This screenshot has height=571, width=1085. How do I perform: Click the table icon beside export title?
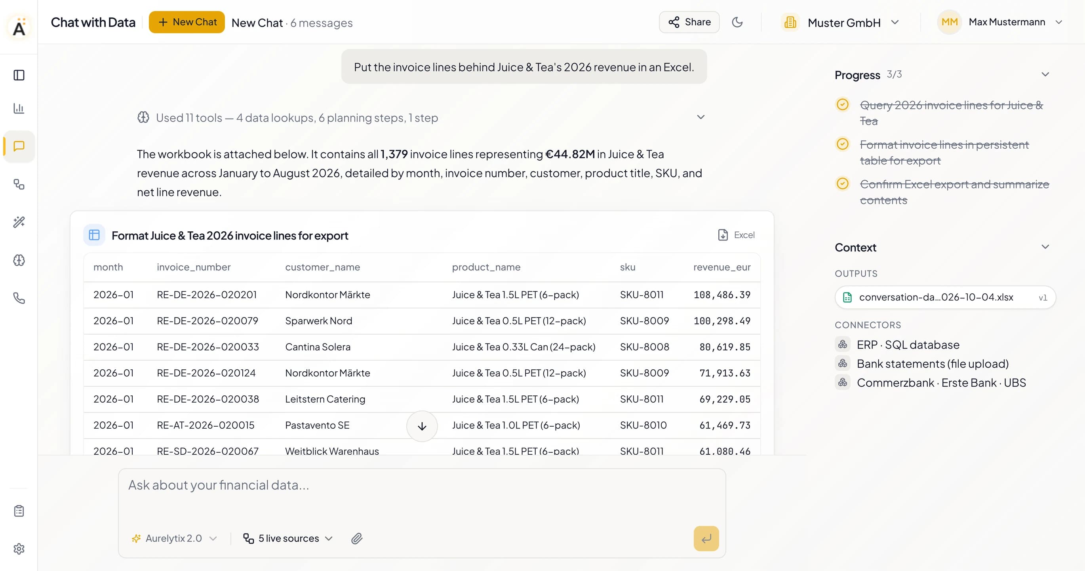(x=94, y=234)
